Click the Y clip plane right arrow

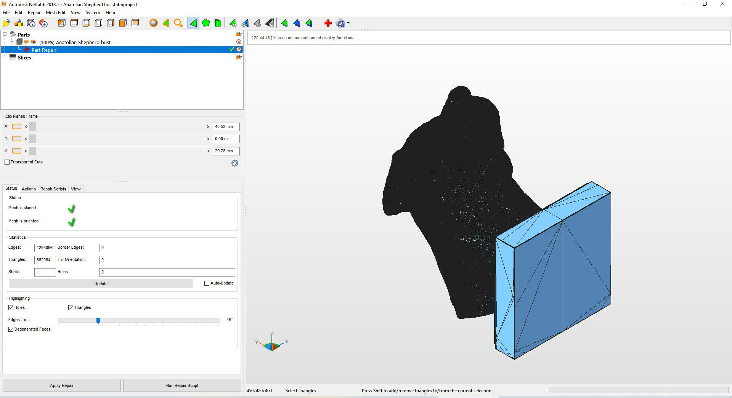pyautogui.click(x=208, y=139)
